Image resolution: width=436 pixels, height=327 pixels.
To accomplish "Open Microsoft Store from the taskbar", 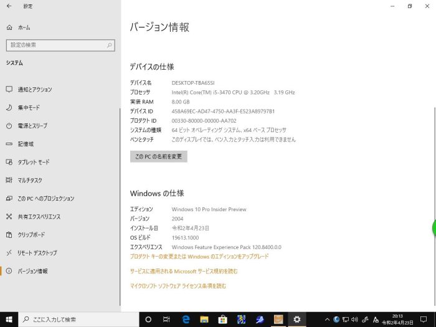I will pos(222,319).
